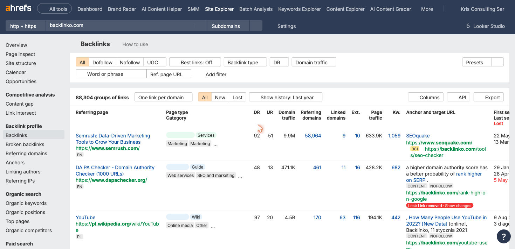This screenshot has width=515, height=249.
Task: Click Add filter
Action: pyautogui.click(x=216, y=74)
